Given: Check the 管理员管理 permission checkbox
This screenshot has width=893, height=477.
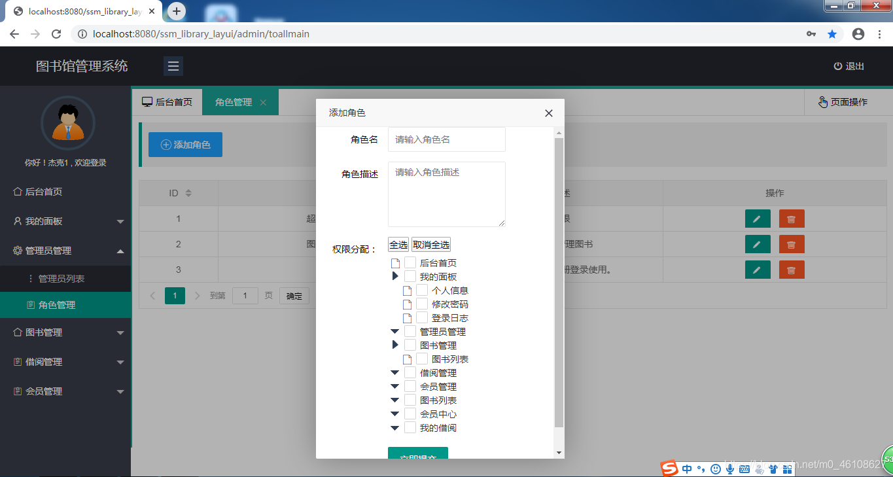Looking at the screenshot, I should (x=410, y=331).
